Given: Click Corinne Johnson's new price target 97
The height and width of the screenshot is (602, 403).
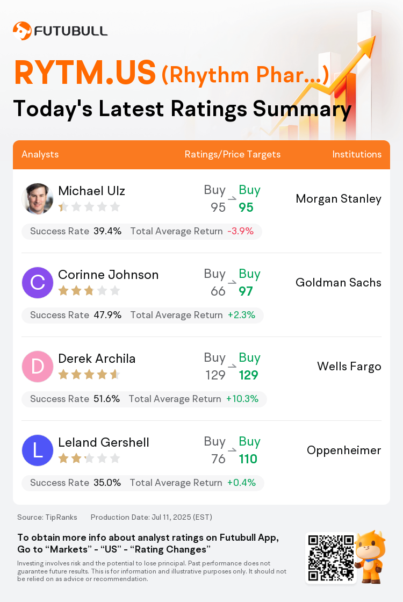Looking at the screenshot, I should click(x=246, y=291).
